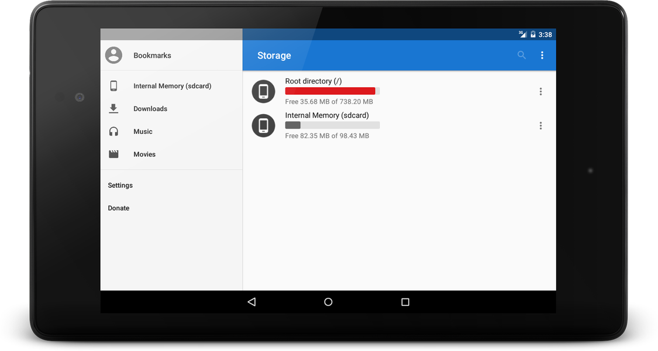
Task: Tap the device icon beside Root directory (/)
Action: (x=263, y=91)
